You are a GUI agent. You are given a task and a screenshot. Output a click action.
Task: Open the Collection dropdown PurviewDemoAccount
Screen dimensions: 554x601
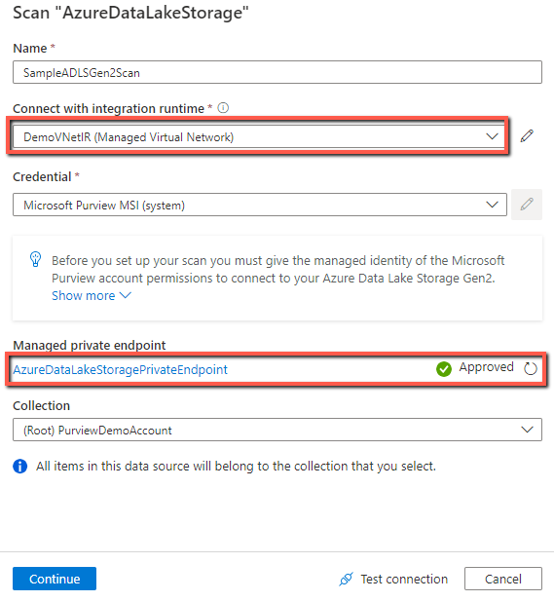point(277,430)
